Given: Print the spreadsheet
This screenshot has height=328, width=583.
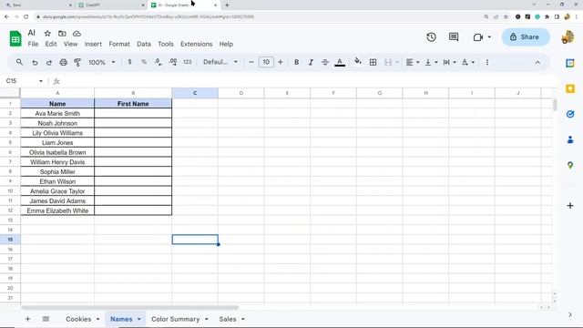Looking at the screenshot, I should click(63, 62).
